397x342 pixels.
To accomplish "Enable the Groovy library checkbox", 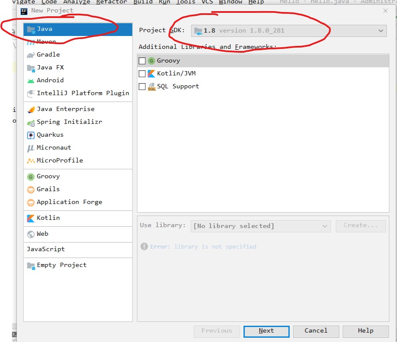I will click(142, 61).
